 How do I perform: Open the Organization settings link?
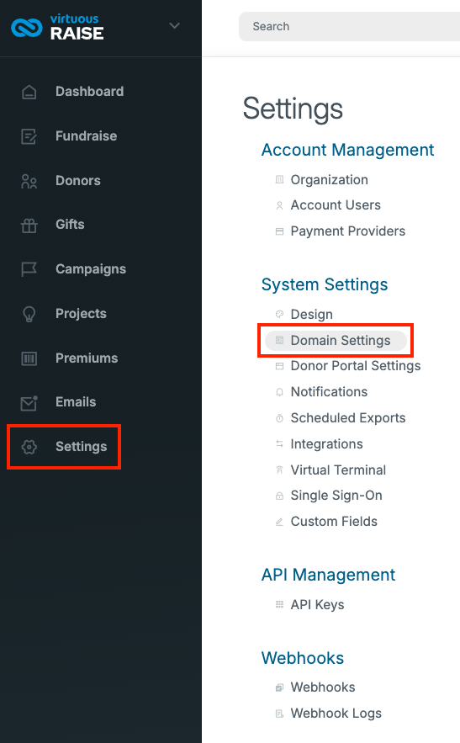pyautogui.click(x=330, y=180)
